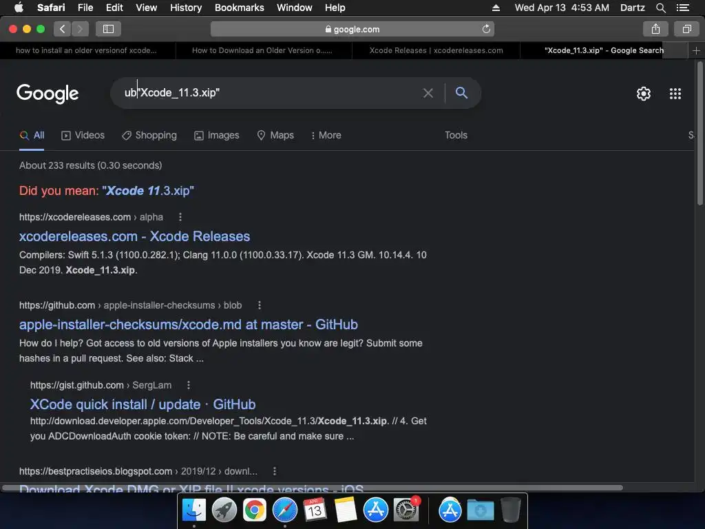
Task: Open the Bookmarks menu
Action: pos(239,8)
